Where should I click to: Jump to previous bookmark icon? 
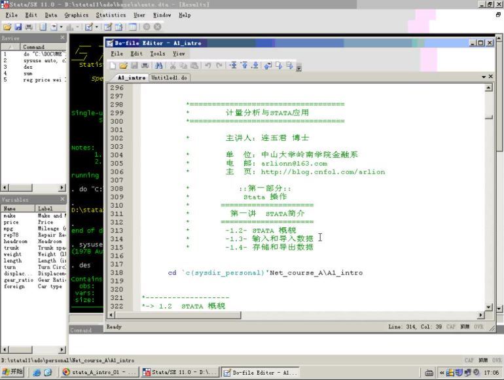[x=244, y=66]
